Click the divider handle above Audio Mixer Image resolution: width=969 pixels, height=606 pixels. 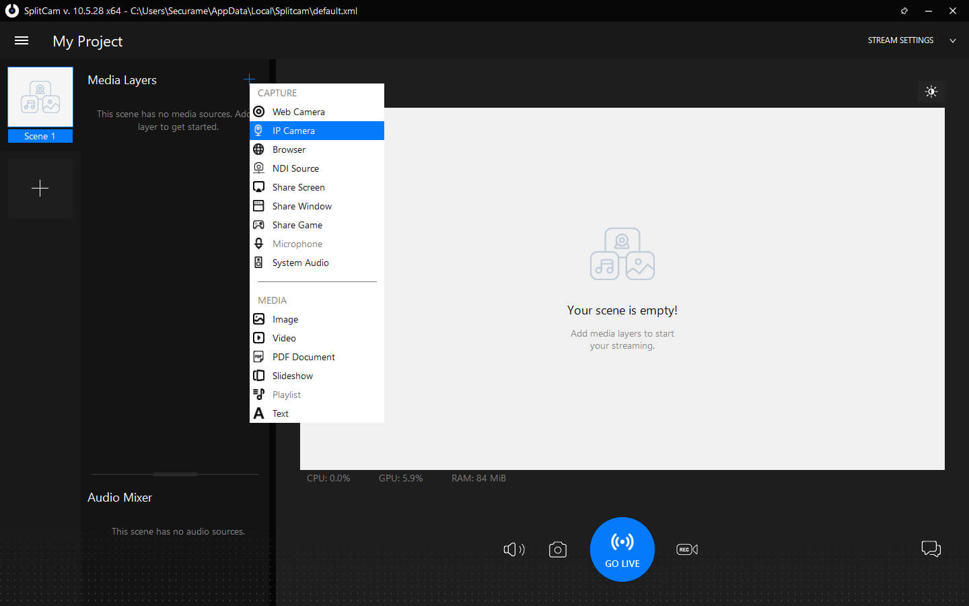(x=175, y=474)
